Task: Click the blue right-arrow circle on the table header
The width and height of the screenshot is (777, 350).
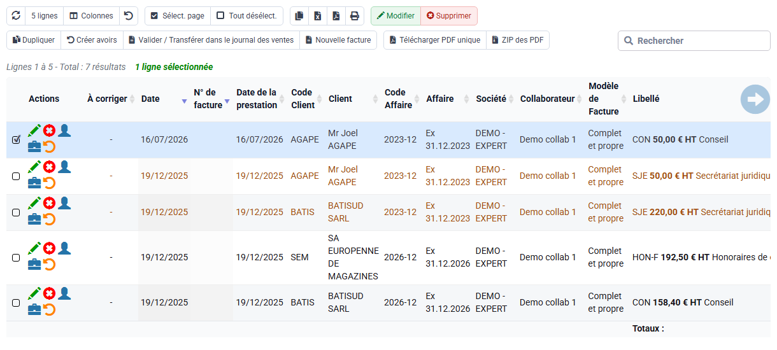Action: click(755, 99)
